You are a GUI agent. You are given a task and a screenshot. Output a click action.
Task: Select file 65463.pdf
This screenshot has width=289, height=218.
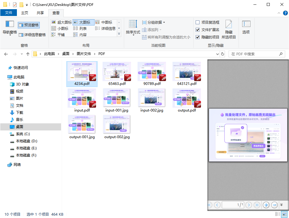(x=117, y=74)
